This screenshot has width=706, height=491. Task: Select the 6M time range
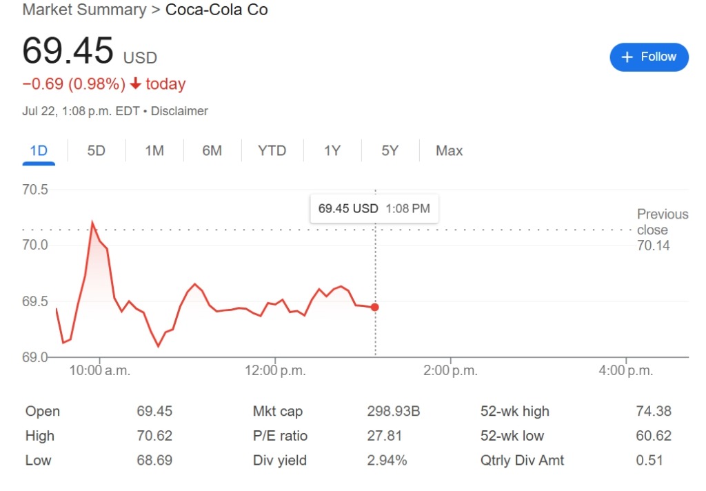pyautogui.click(x=212, y=151)
